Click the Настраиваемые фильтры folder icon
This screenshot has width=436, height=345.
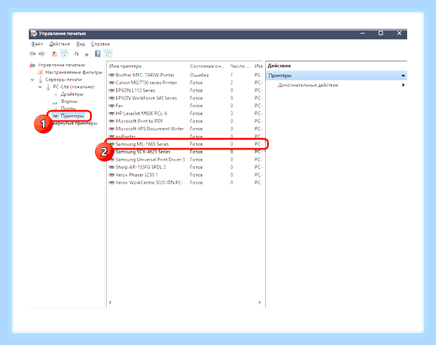point(40,73)
